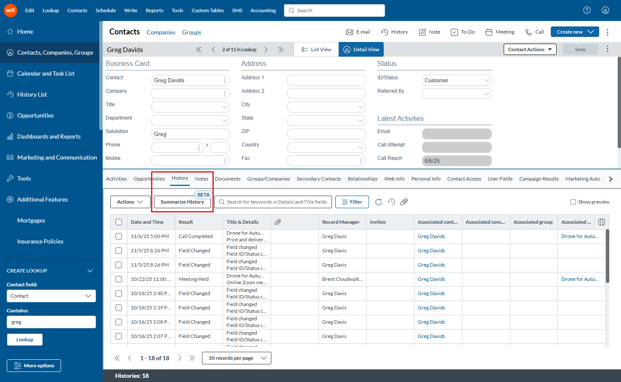621x382 pixels.
Task: Click the history keyword search field
Action: point(273,202)
